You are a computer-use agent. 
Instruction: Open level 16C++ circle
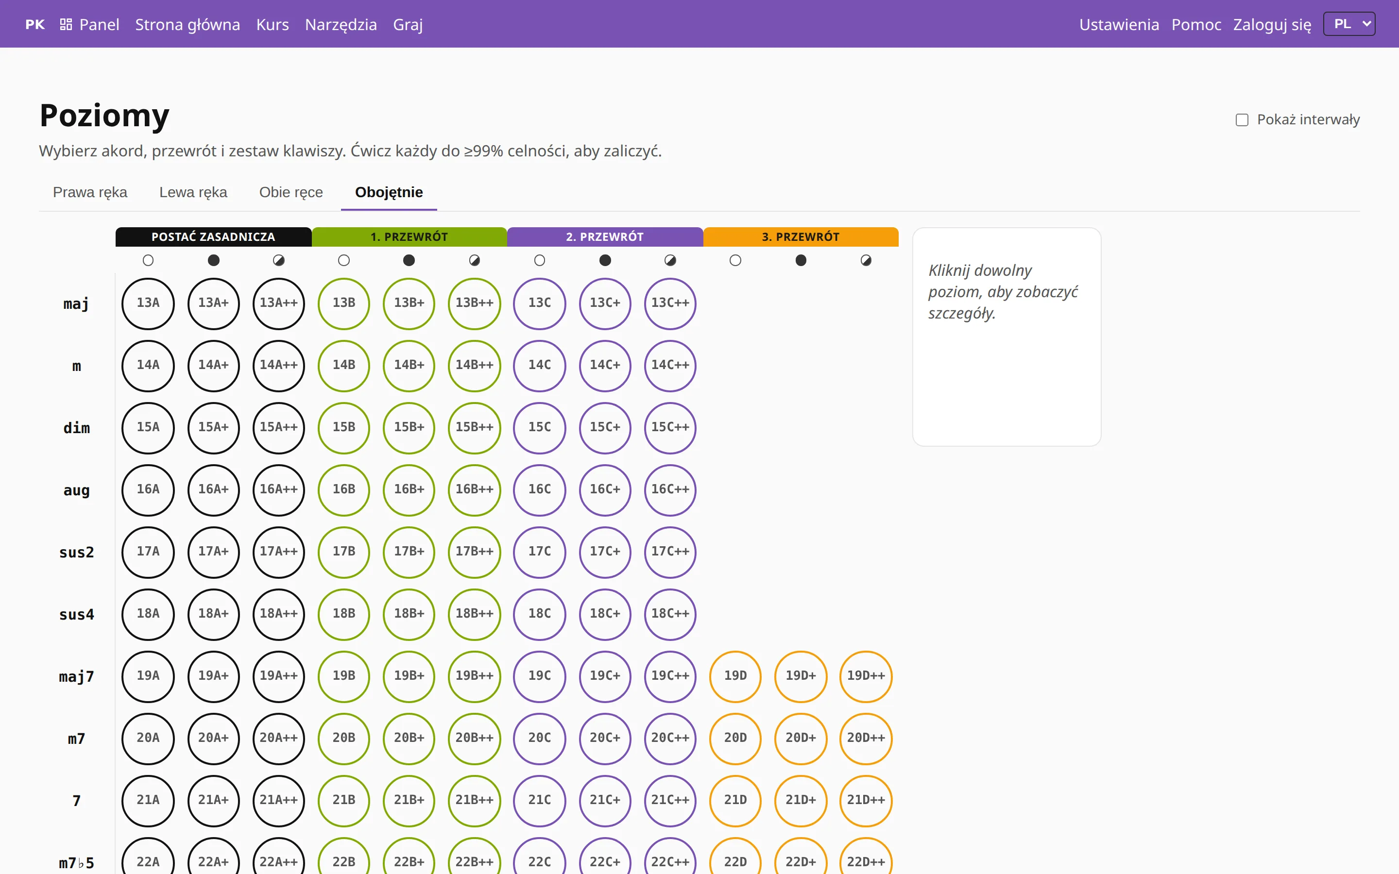[670, 489]
